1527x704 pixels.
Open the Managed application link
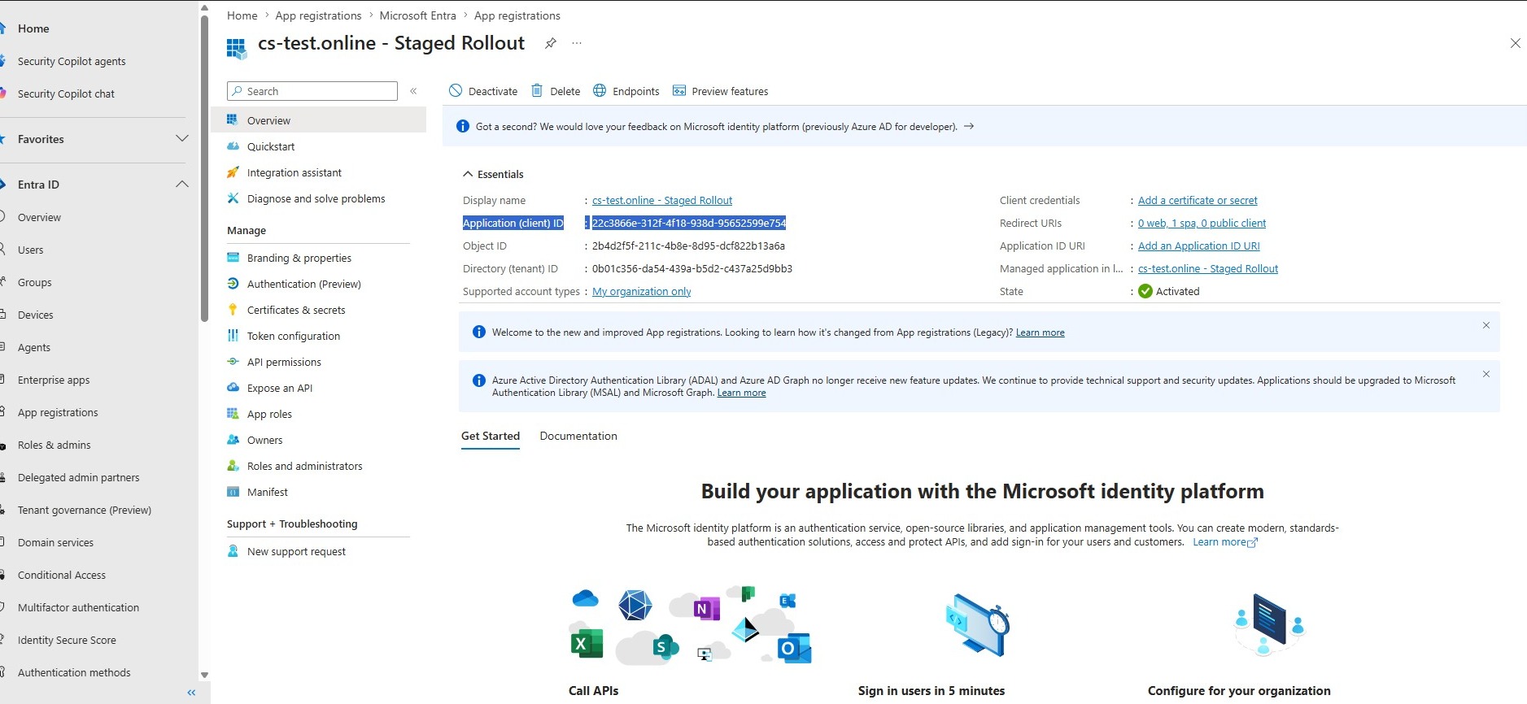(x=1208, y=269)
